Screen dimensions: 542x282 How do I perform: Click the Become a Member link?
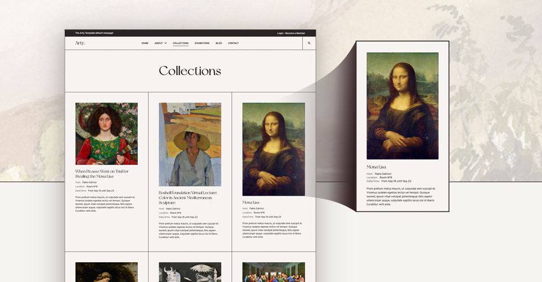295,33
